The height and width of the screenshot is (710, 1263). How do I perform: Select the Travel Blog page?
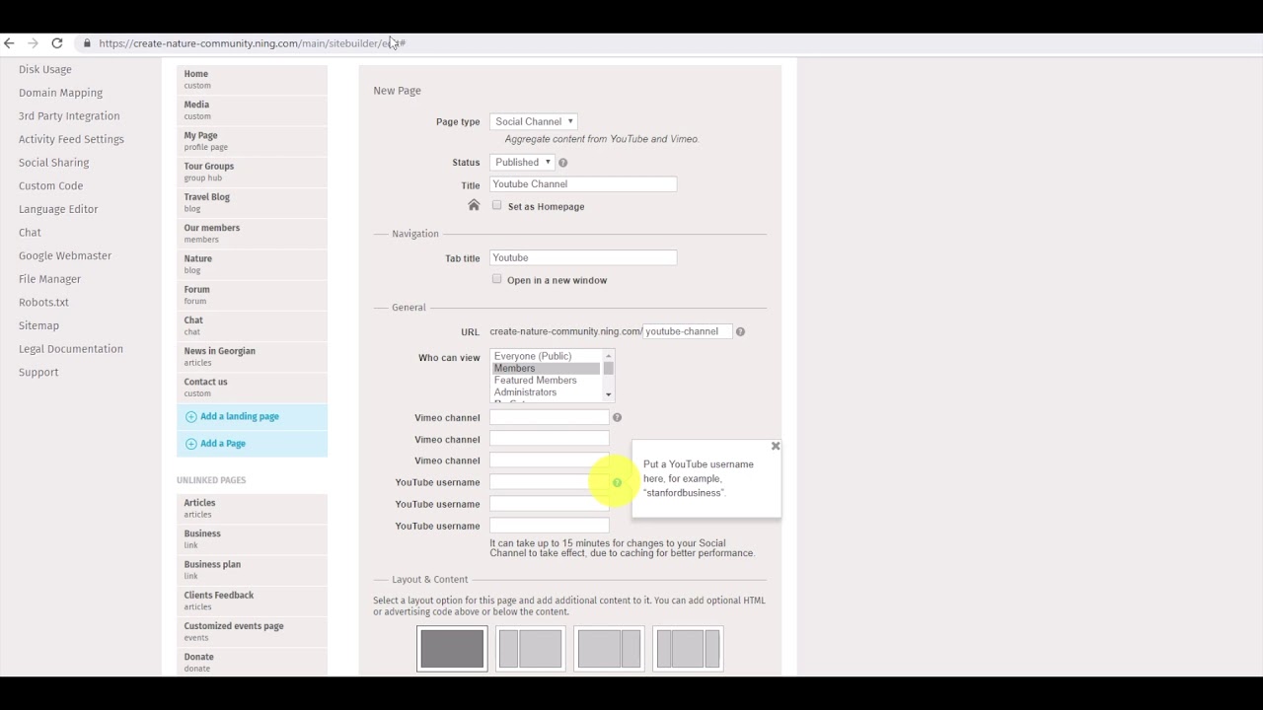pos(252,202)
